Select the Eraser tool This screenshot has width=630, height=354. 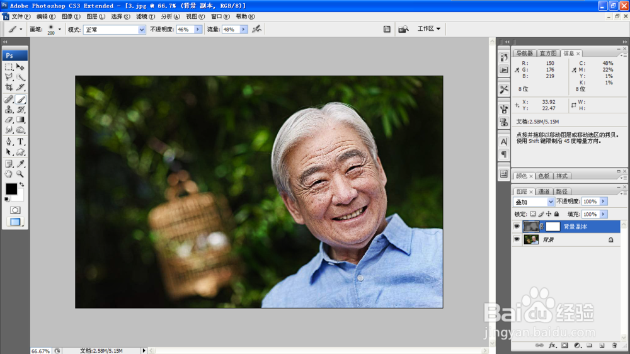coord(9,120)
